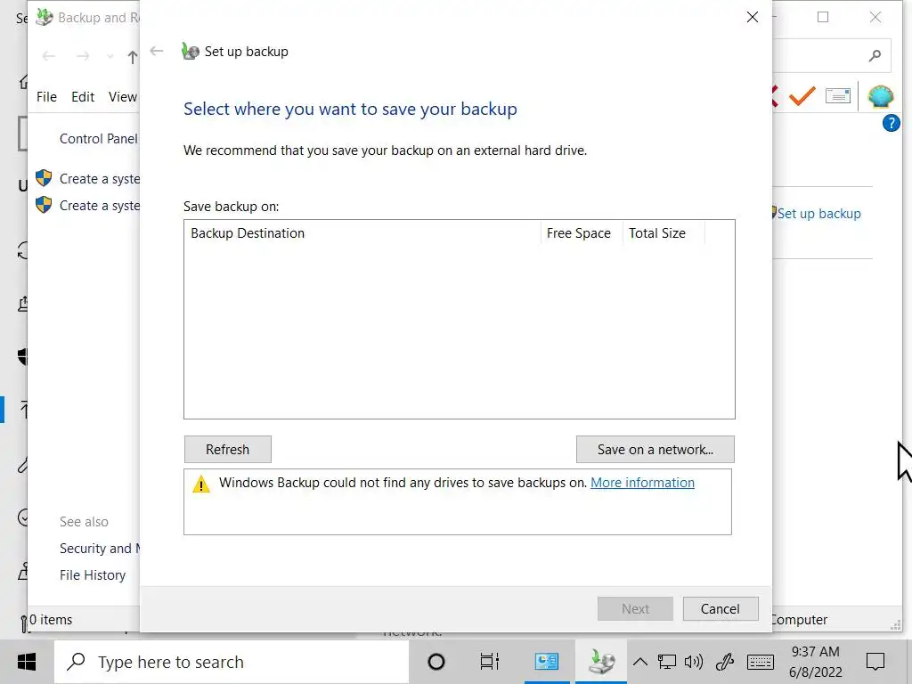912x684 pixels.
Task: Open View menu in Backup and Restore window
Action: point(122,96)
